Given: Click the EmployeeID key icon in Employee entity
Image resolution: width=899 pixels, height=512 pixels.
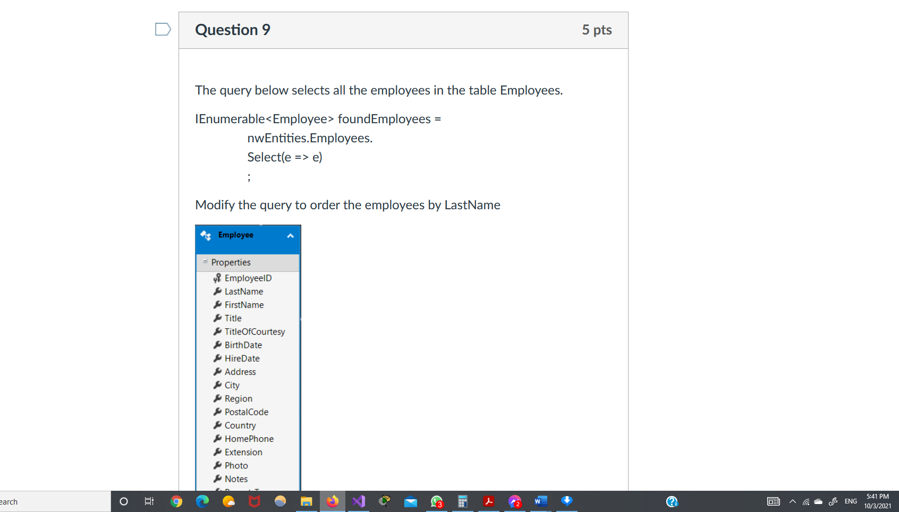Looking at the screenshot, I should coord(217,278).
